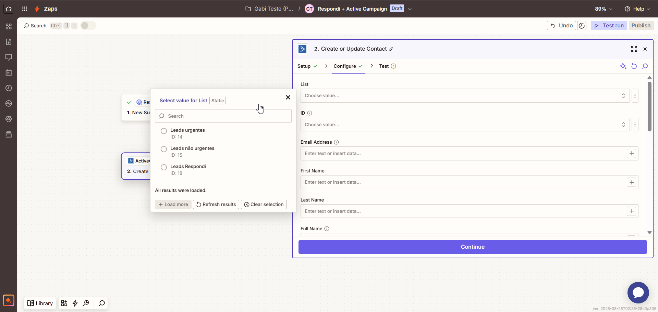Click the search fields icon in panel

[645, 66]
